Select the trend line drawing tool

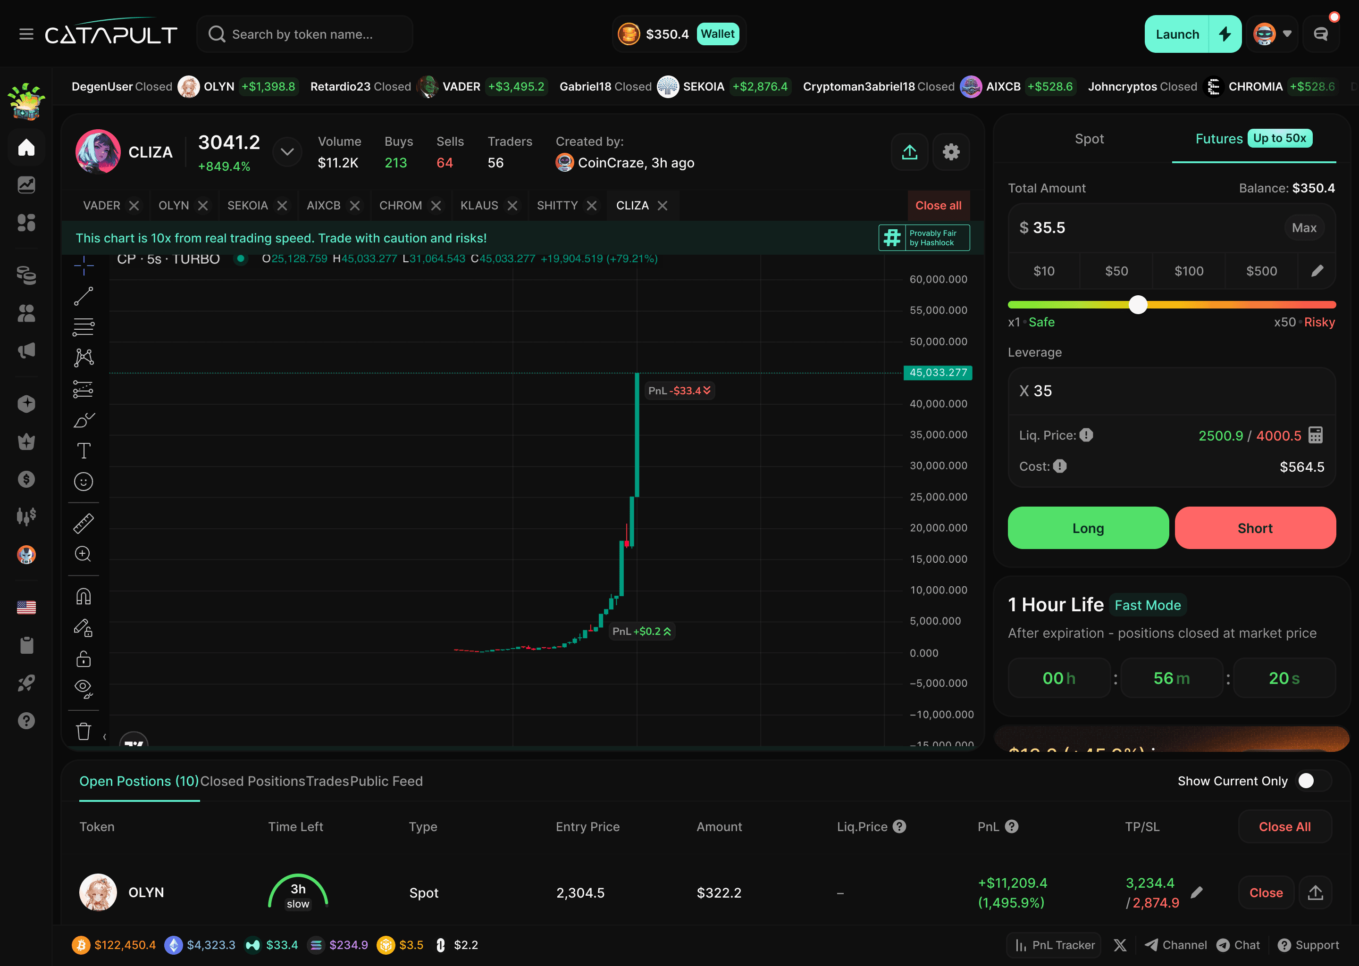[x=84, y=296]
